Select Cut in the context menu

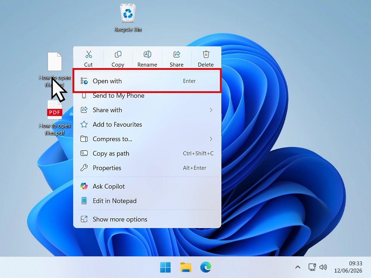88,59
